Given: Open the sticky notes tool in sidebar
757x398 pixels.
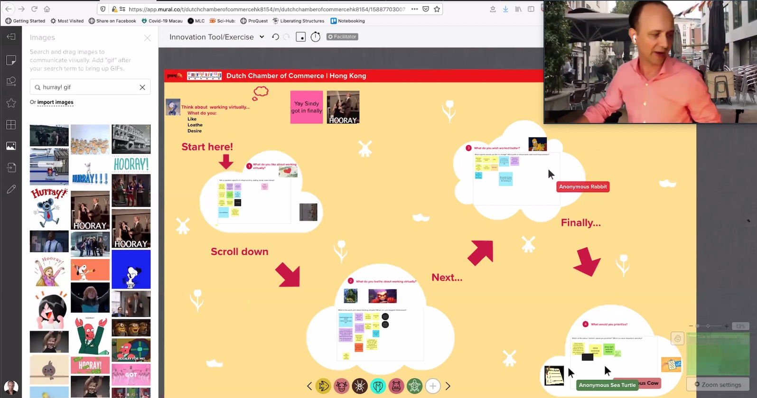Looking at the screenshot, I should tap(11, 60).
